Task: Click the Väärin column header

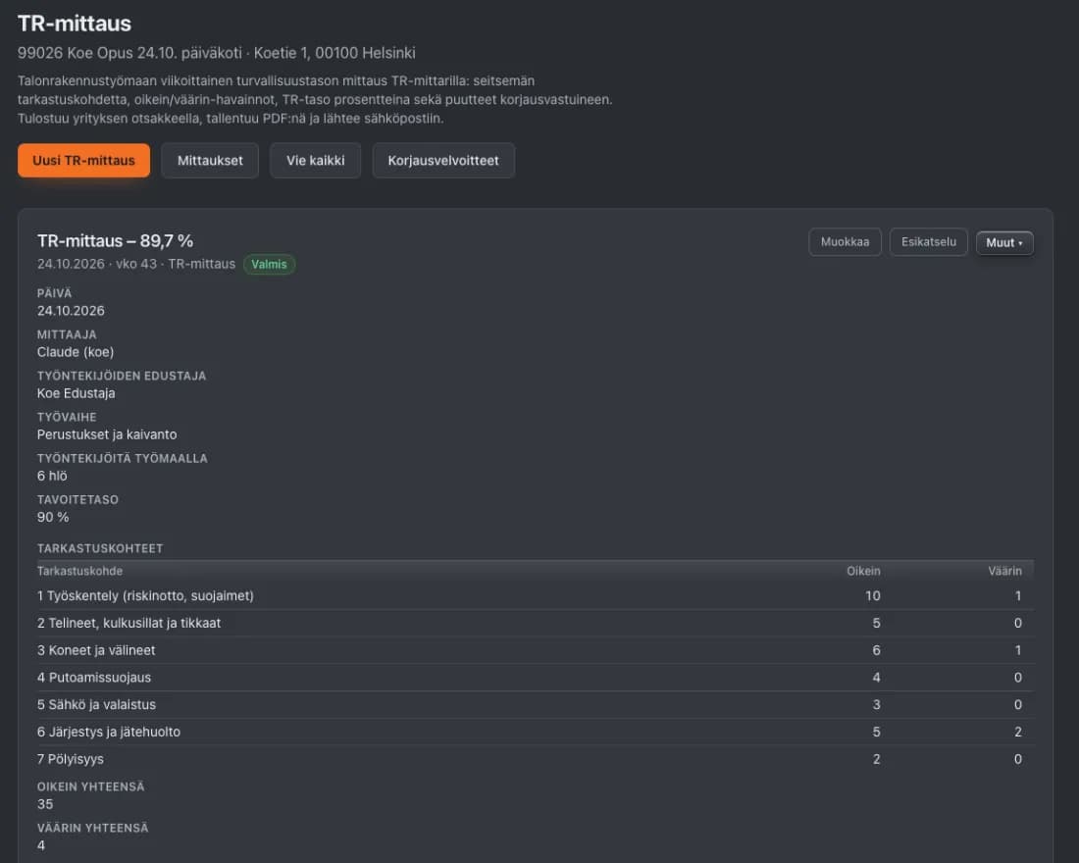Action: (1004, 571)
